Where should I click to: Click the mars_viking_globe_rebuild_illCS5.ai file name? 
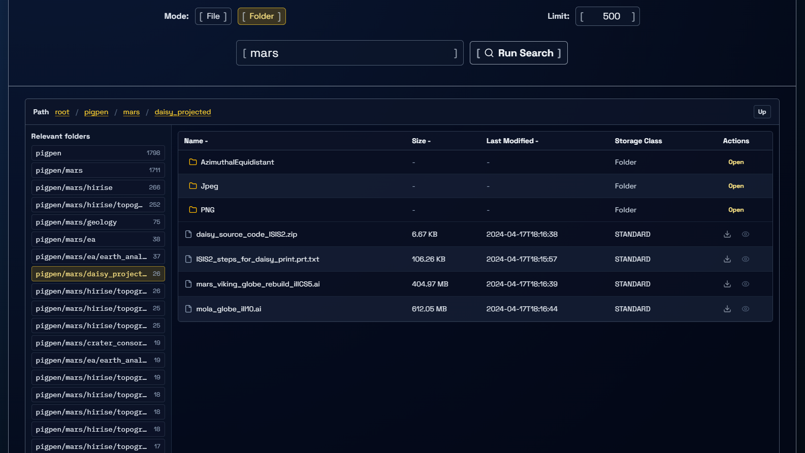(x=258, y=284)
